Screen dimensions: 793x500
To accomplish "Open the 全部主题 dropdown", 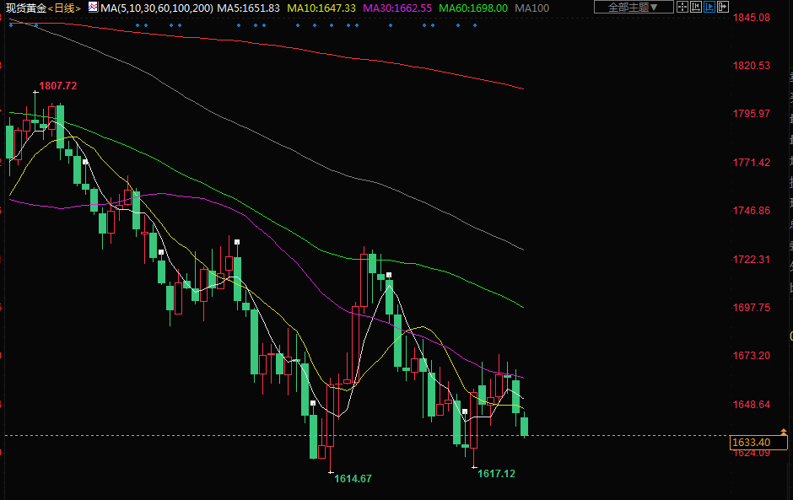I will point(634,8).
